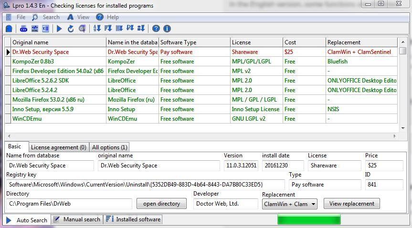Viewport: 412px width, 228px height.
Task: Click the Lpro application icon in the title bar
Action: [7, 5]
